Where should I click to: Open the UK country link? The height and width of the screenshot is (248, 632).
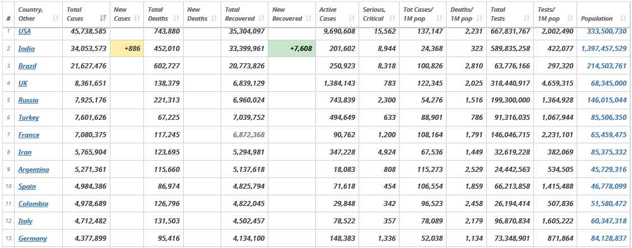pos(22,83)
